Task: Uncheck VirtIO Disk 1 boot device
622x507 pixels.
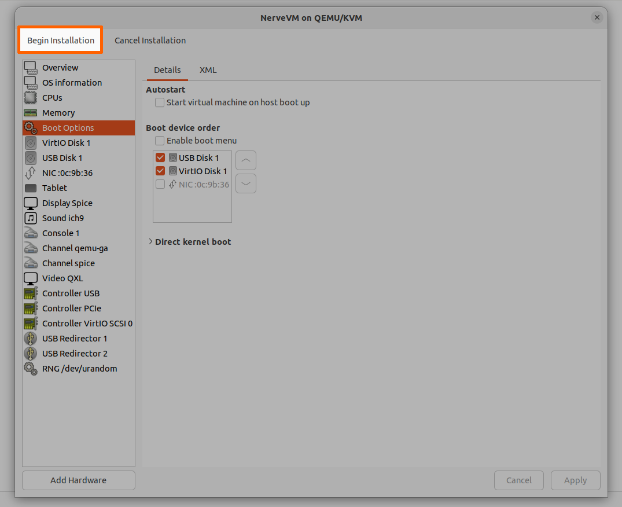Action: click(x=160, y=171)
